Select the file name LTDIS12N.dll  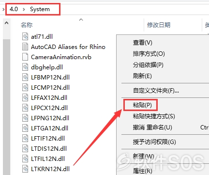click(x=49, y=149)
